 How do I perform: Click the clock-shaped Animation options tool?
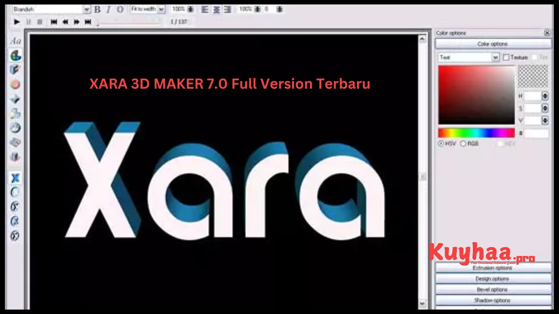15,128
